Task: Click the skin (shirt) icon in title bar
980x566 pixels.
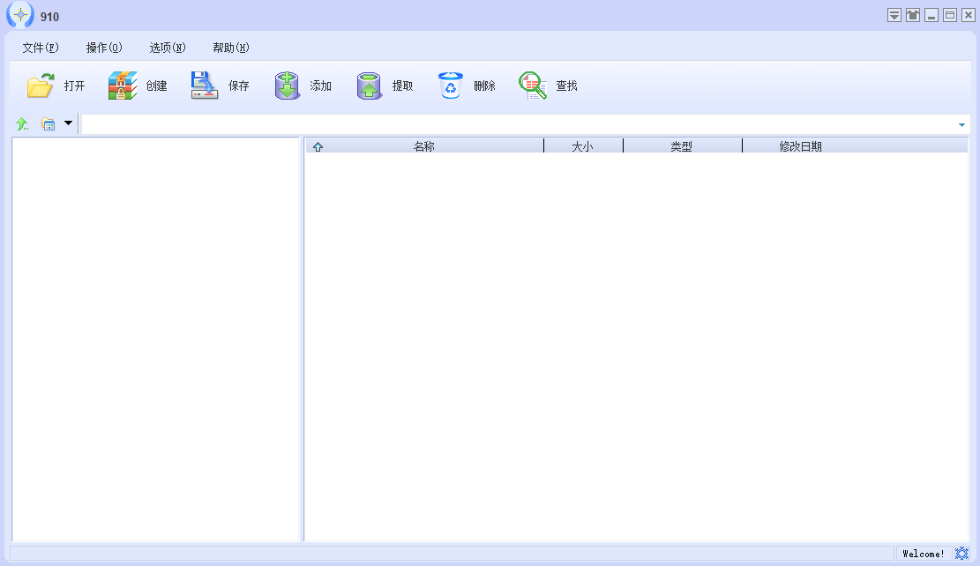Action: tap(913, 15)
